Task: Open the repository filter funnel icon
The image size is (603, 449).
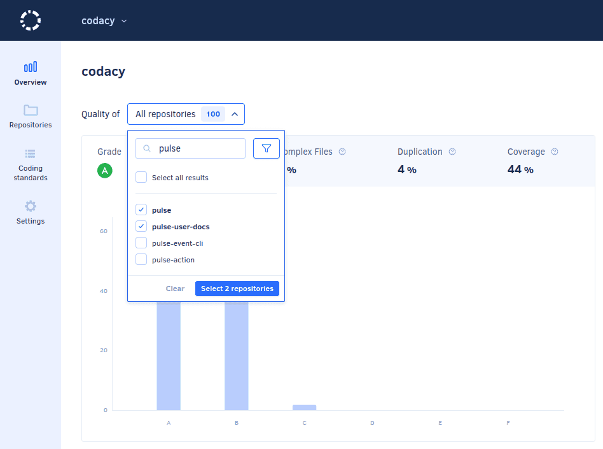Action: click(x=267, y=148)
